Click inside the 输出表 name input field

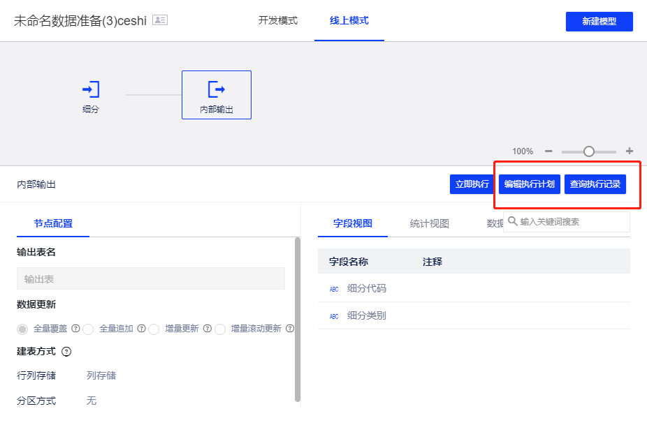pos(150,278)
